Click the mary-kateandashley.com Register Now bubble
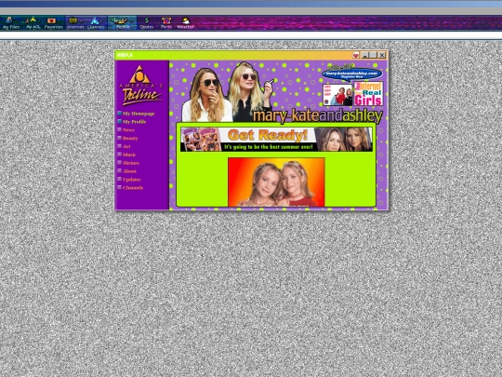 coord(351,74)
